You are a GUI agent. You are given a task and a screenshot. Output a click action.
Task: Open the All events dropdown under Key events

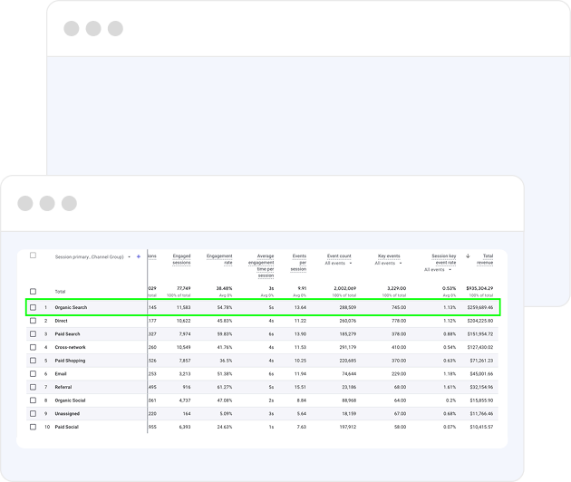[388, 264]
